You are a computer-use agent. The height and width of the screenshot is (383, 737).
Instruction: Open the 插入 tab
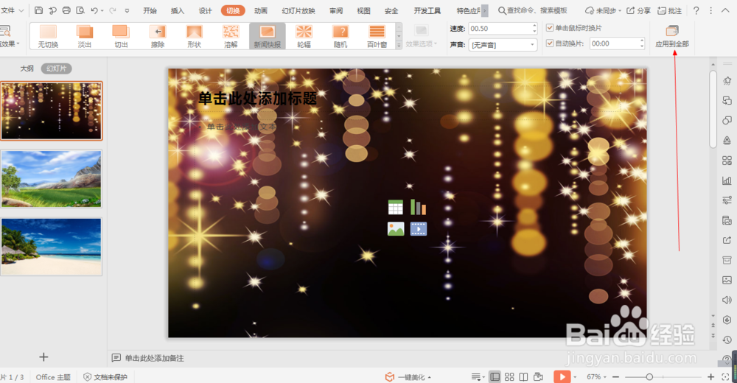coord(177,10)
